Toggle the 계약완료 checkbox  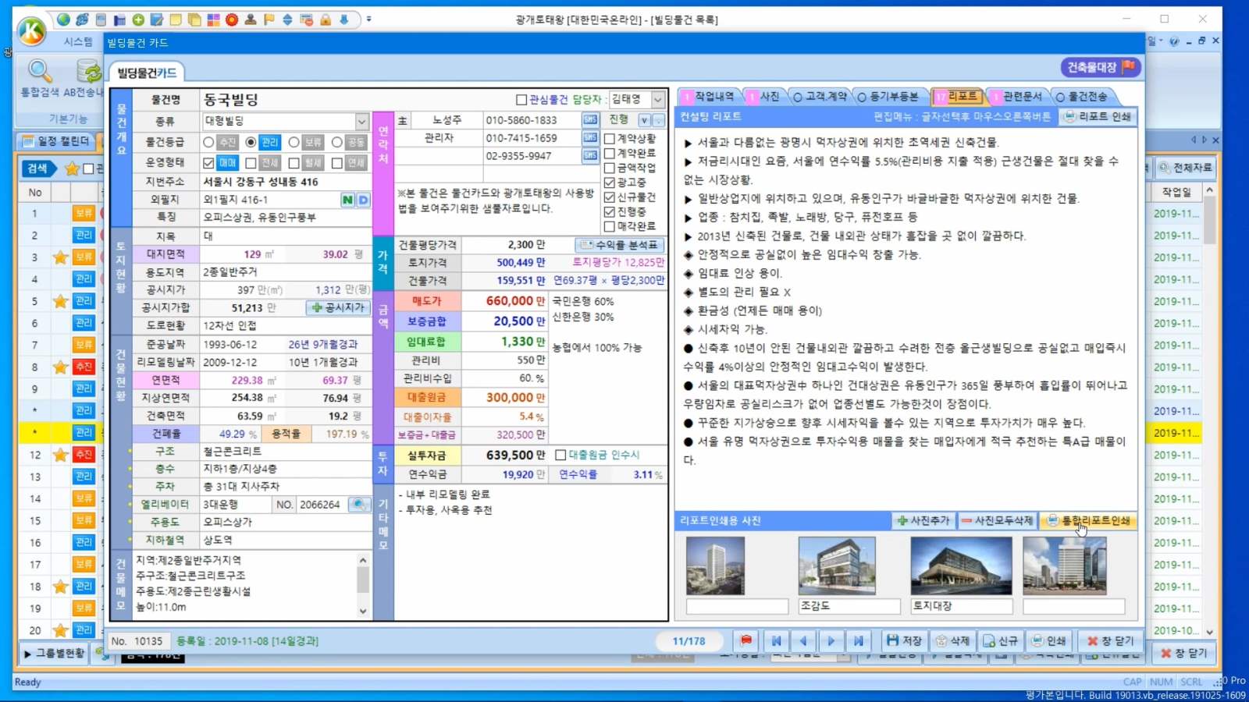click(610, 153)
